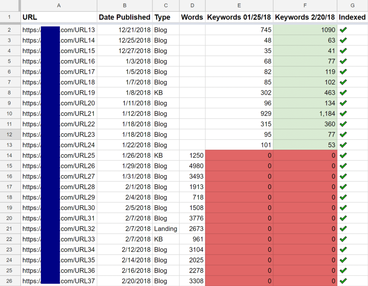Open the URL32 link cell

click(59, 229)
